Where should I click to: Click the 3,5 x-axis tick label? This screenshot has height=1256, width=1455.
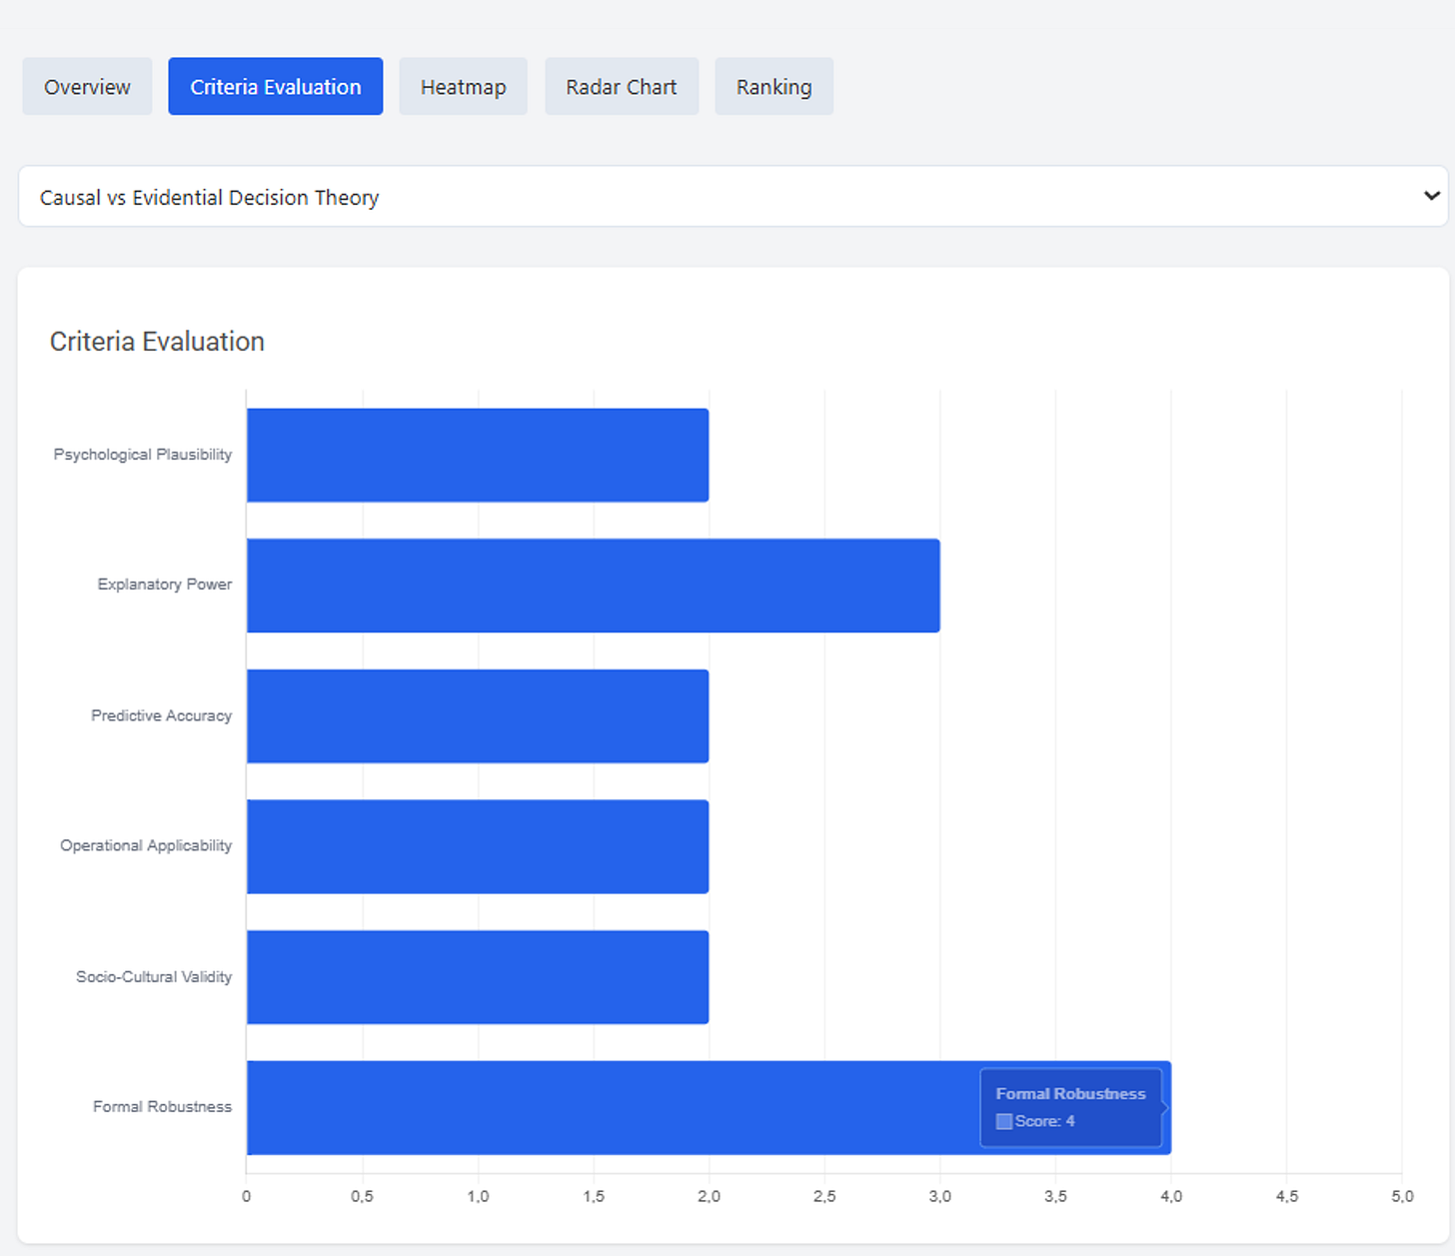[x=1055, y=1196]
